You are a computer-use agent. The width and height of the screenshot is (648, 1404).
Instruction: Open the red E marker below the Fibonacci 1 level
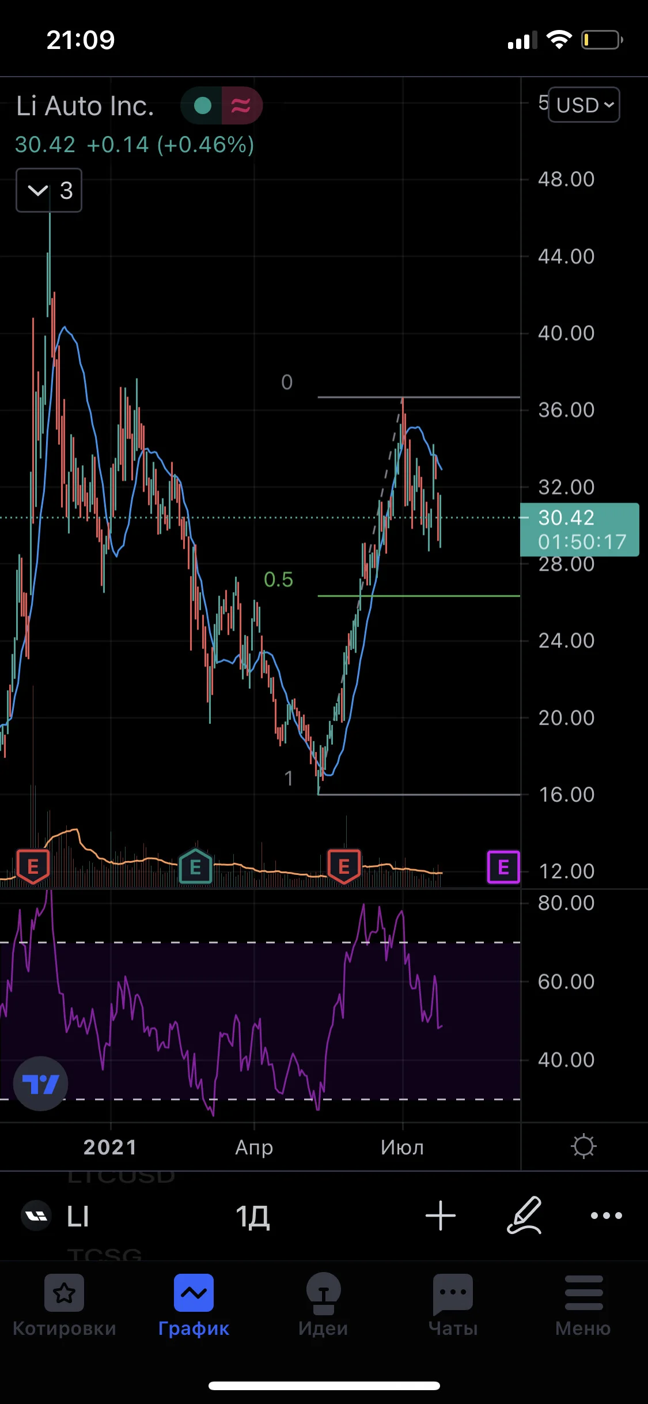click(x=344, y=866)
